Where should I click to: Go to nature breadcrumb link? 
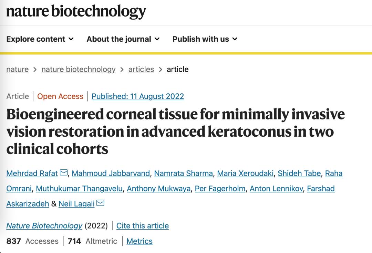coord(17,69)
